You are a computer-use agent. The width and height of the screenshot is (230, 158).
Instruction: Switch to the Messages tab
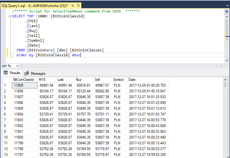coord(35,73)
